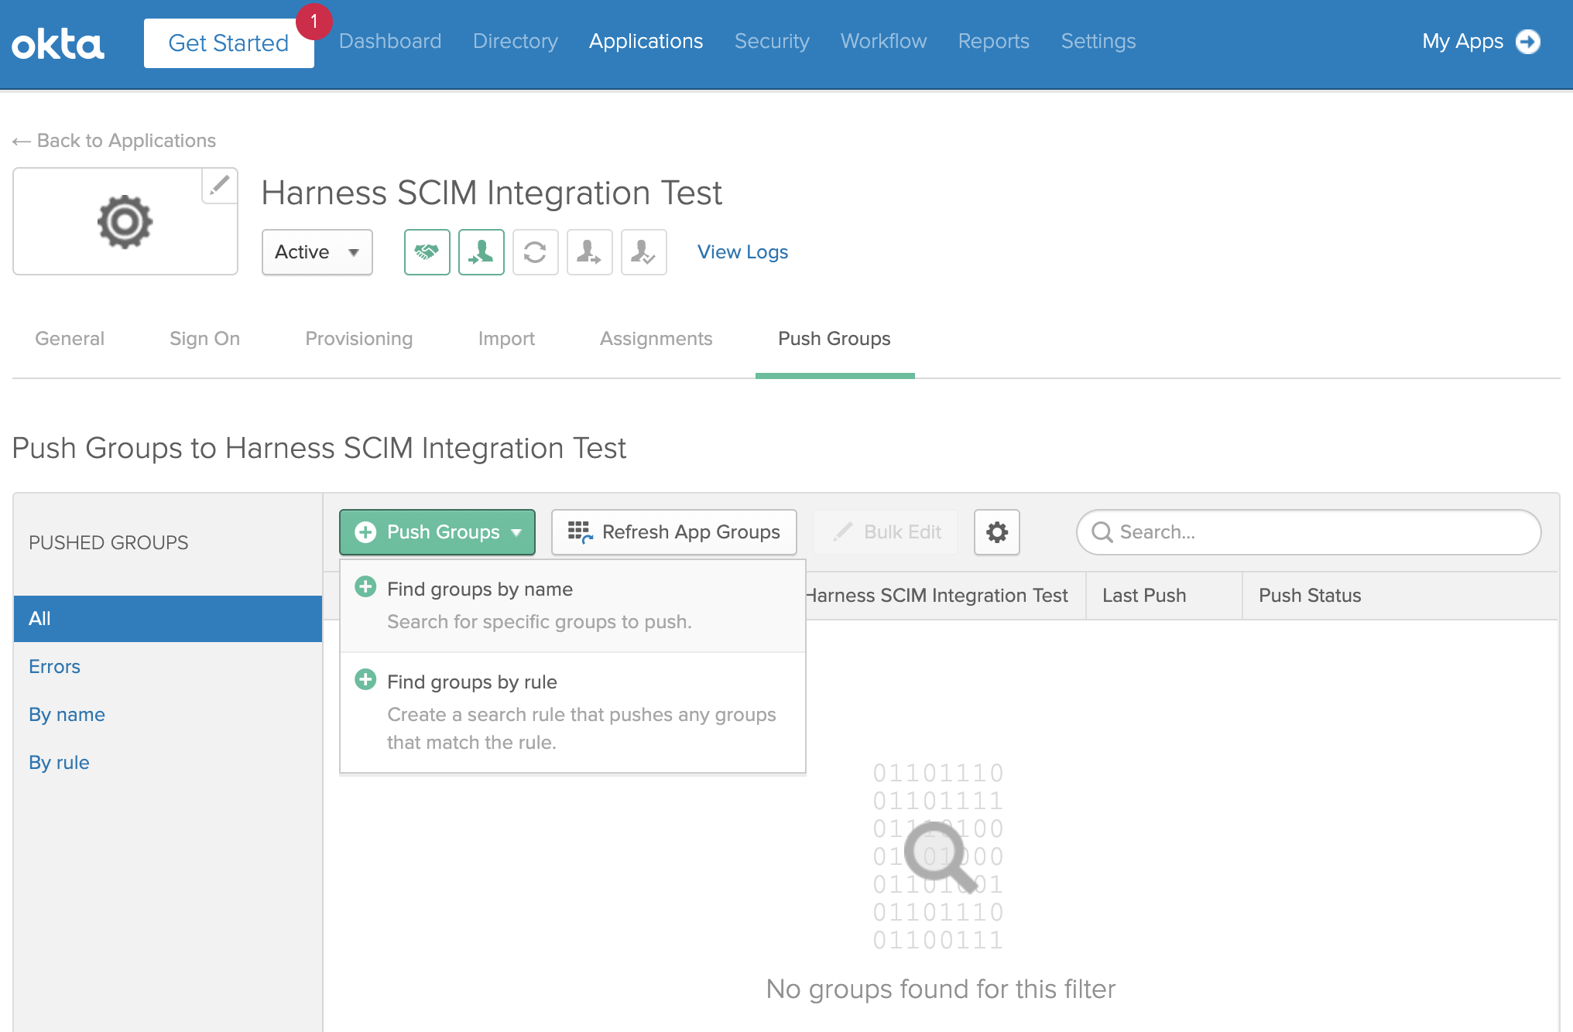Screen dimensions: 1573x1032
Task: Open the Directory menu
Action: [x=516, y=41]
